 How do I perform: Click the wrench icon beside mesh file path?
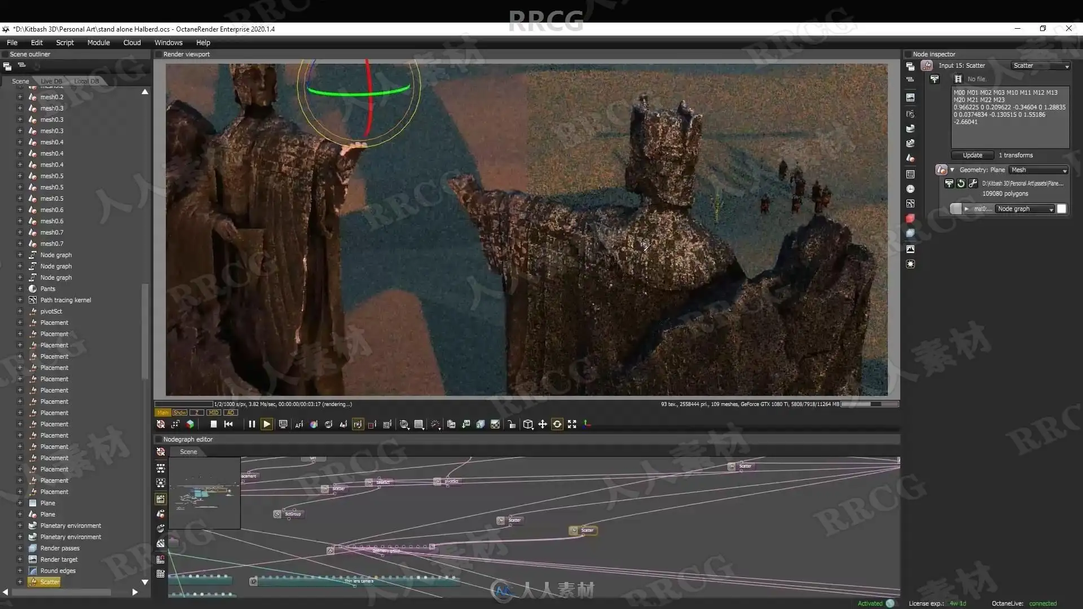972,183
